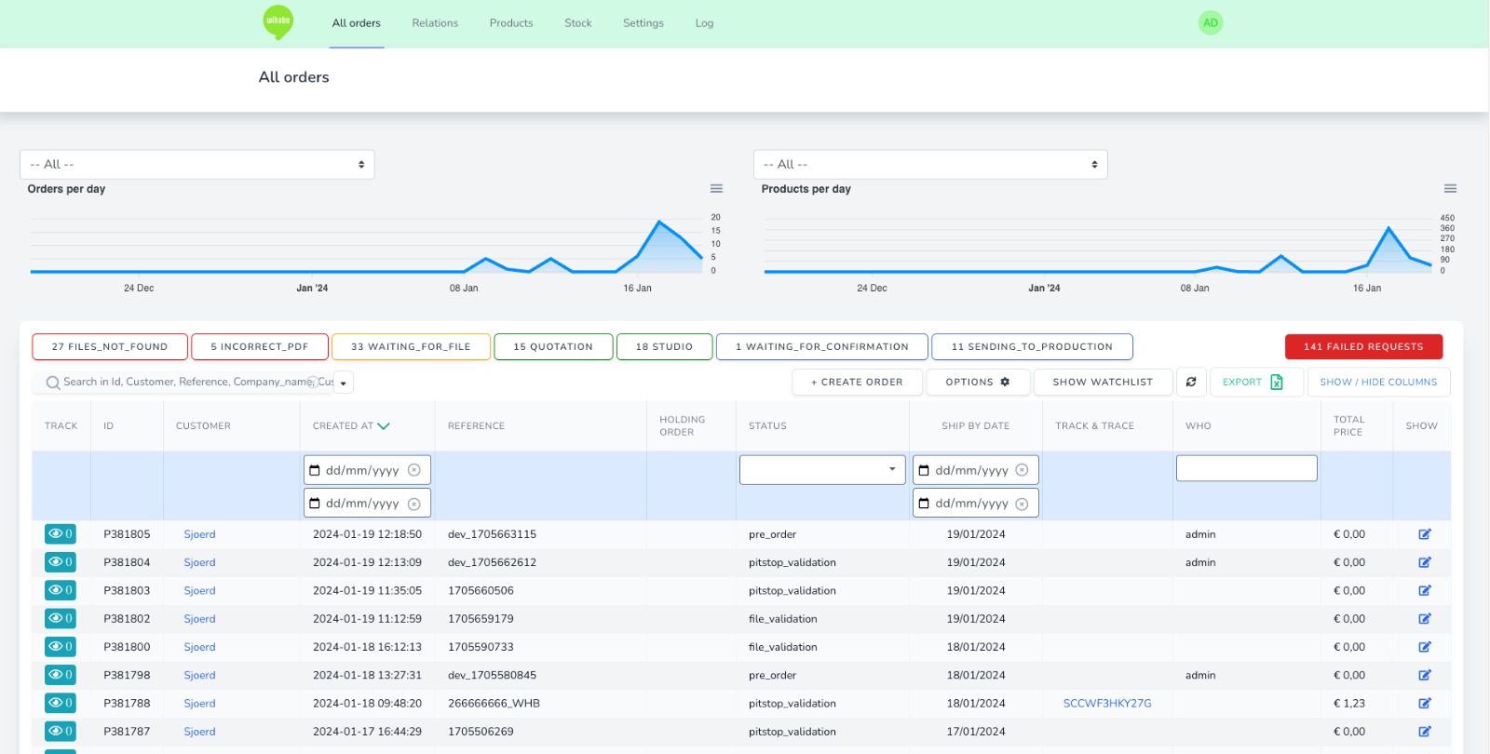Clear the first Created At date filter

point(414,470)
